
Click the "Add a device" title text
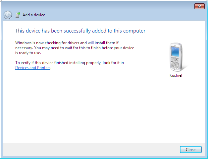pyautogui.click(x=34, y=15)
